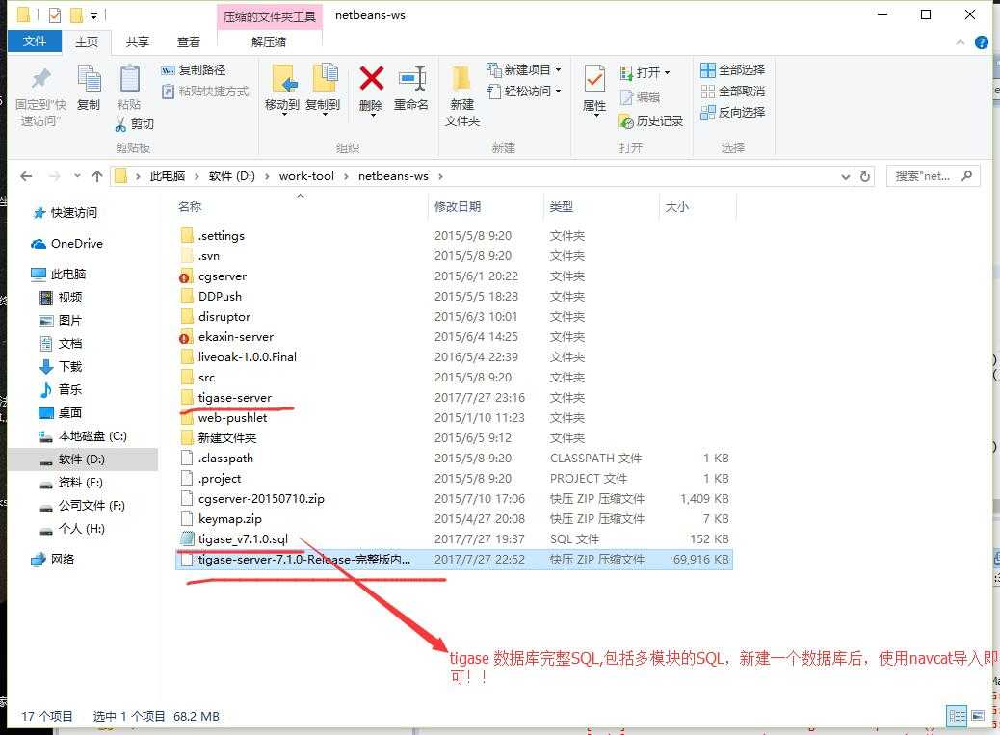Click the Rename icon
Viewport: 1000px width, 735px height.
(x=412, y=79)
